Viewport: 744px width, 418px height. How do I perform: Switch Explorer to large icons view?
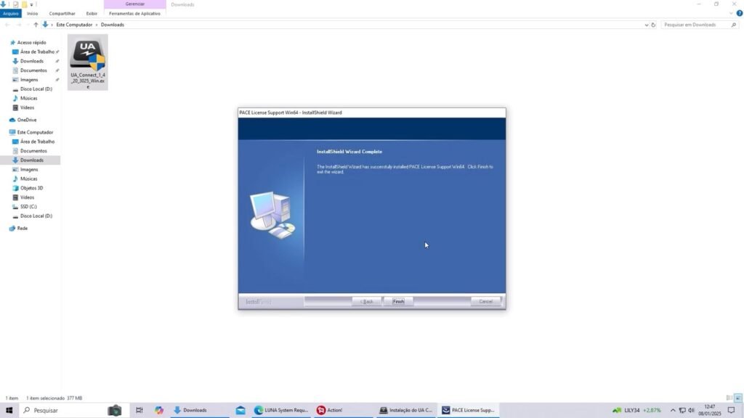point(738,398)
